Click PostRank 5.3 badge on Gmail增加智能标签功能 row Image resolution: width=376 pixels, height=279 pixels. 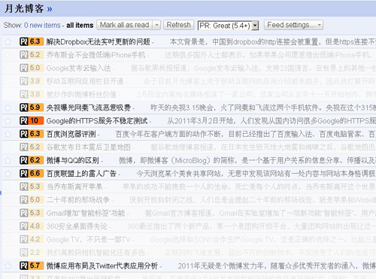32,213
